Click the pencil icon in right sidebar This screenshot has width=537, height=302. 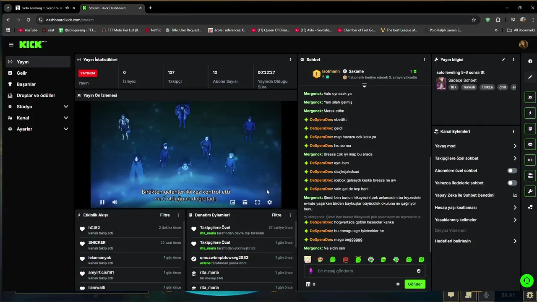pos(530,77)
